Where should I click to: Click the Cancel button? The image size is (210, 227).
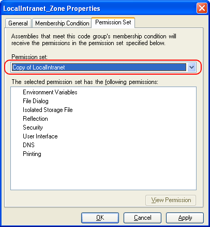[142, 218]
